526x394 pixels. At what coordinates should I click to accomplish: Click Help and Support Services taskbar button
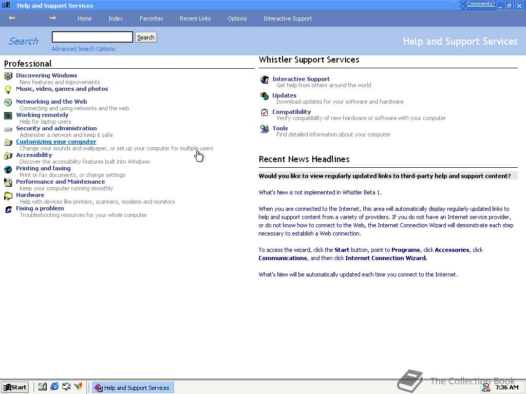pyautogui.click(x=133, y=388)
